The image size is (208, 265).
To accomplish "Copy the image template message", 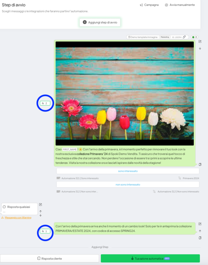I will point(200,164).
